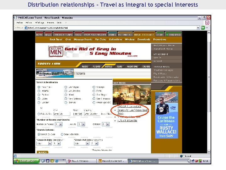Click the Internet zone globe in status bar
The image size is (226, 170).
coord(181,156)
